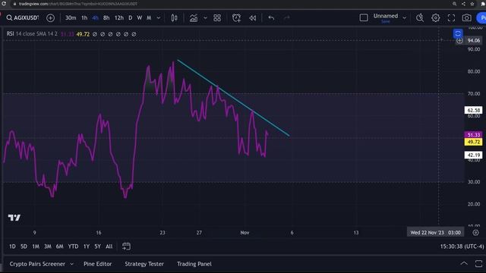Screen dimensions: 486x273
Task: Click the RSI indicator legend title
Action: (10, 33)
